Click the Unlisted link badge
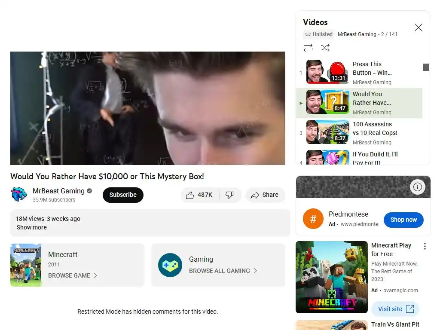The height and width of the screenshot is (330, 440). click(319, 34)
